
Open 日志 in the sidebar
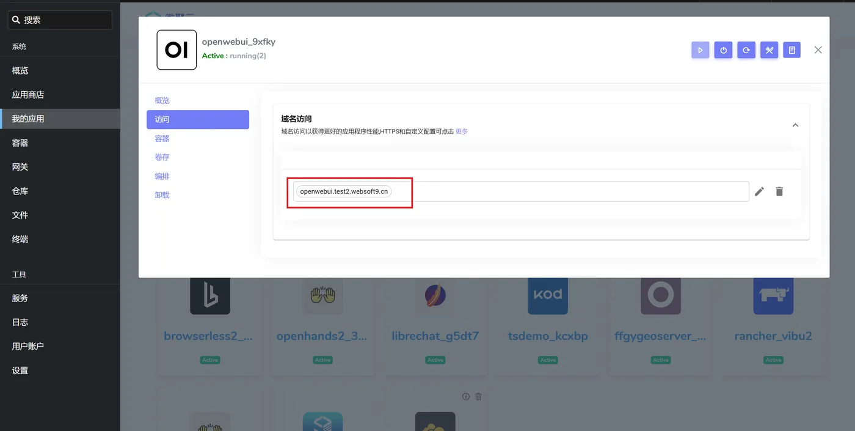click(60, 322)
